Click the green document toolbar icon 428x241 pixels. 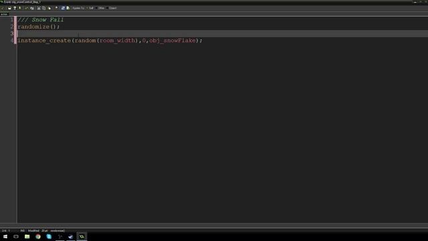click(x=68, y=8)
